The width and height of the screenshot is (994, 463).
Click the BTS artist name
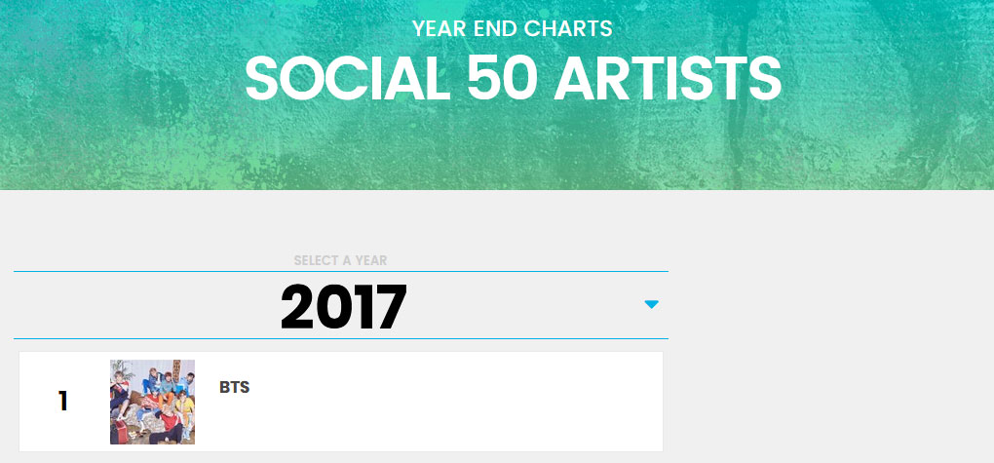[x=235, y=388]
